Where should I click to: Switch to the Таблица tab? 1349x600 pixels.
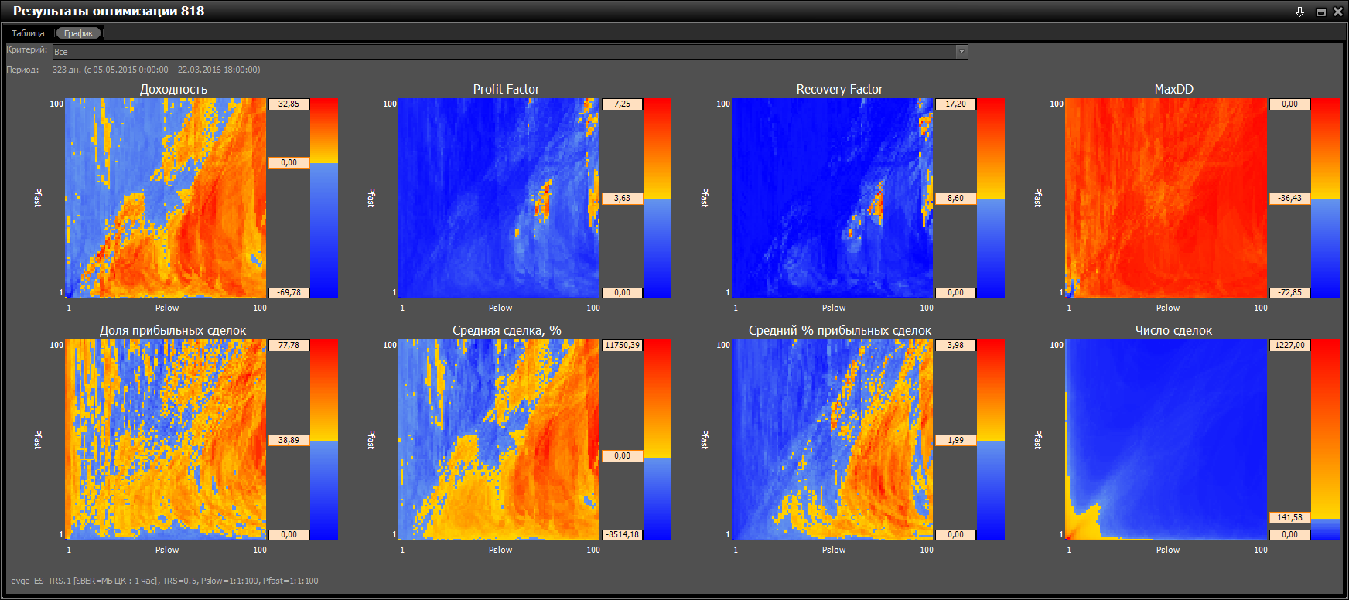click(29, 33)
